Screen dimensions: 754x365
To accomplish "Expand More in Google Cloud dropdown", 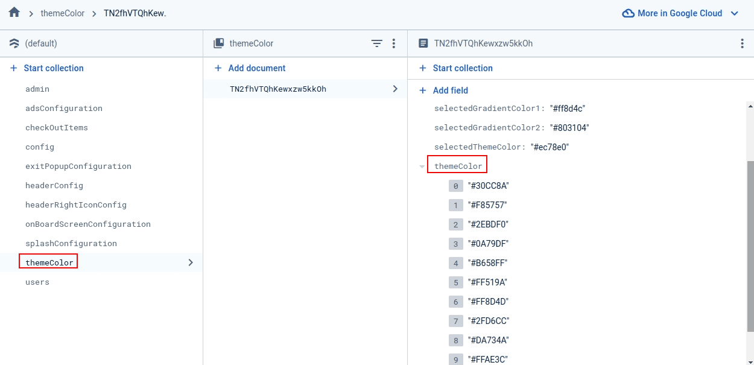I will pyautogui.click(x=734, y=13).
